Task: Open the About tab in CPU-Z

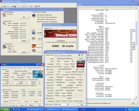Action: coord(40,68)
